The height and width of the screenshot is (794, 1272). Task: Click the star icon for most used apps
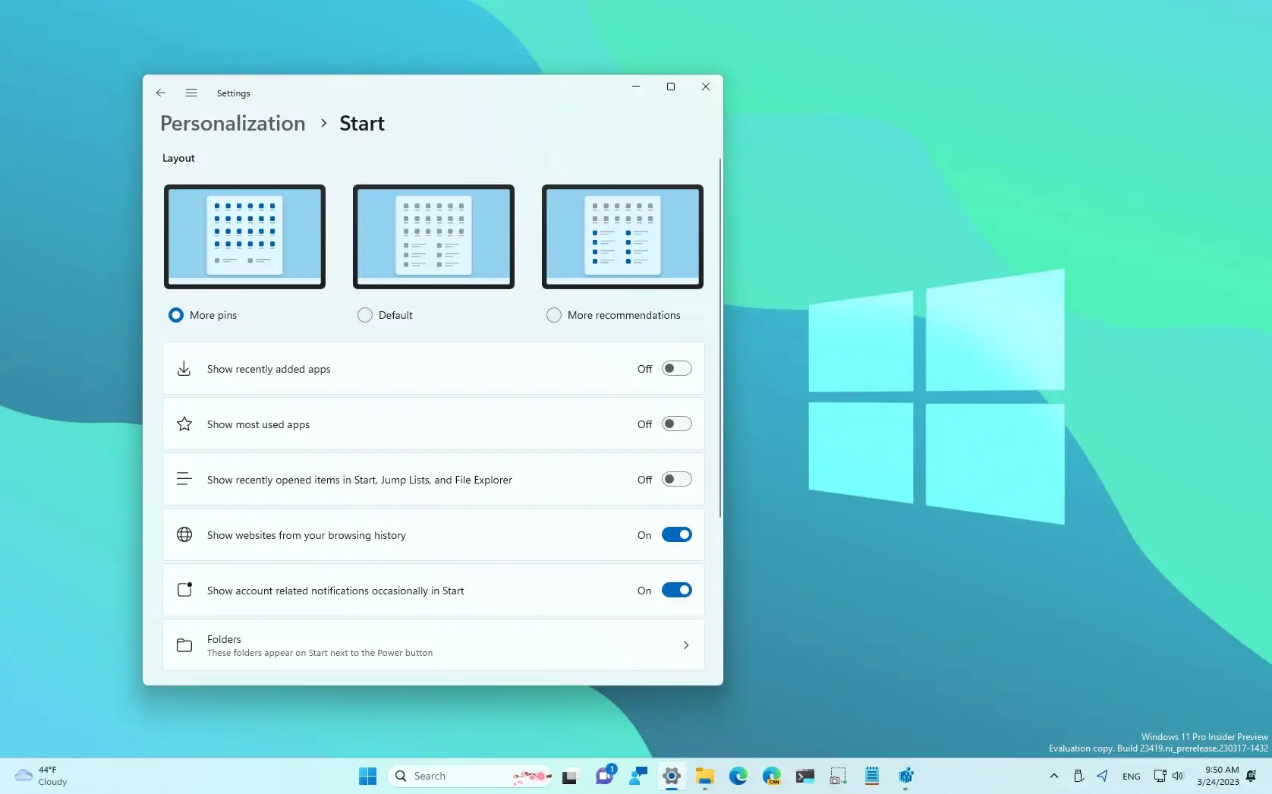184,424
